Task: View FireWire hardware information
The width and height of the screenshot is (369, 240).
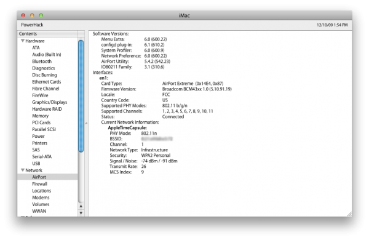Action: tap(40, 95)
